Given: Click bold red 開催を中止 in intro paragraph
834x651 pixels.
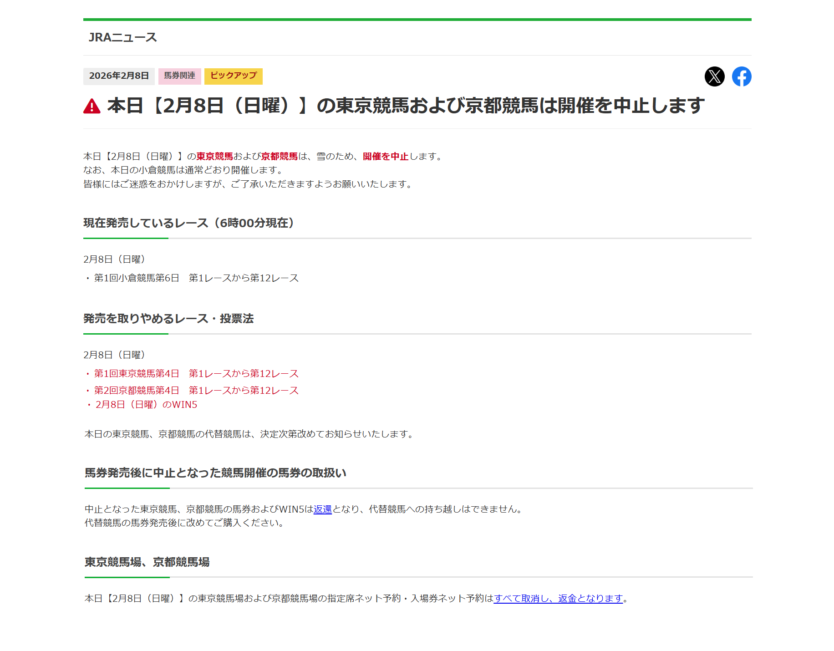Looking at the screenshot, I should [386, 157].
